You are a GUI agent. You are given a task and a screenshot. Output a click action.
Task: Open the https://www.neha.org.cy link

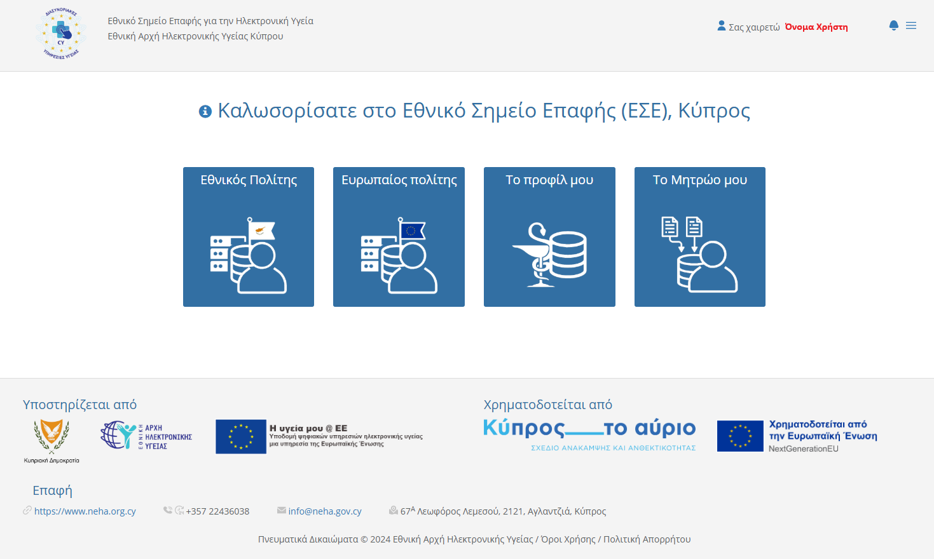click(85, 511)
